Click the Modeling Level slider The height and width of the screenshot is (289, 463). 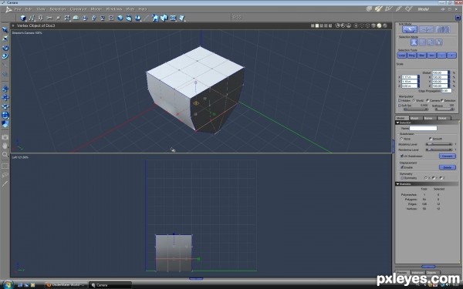click(x=439, y=144)
